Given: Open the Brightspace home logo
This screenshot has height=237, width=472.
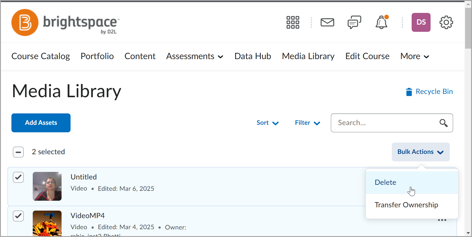Looking at the screenshot, I should [65, 22].
